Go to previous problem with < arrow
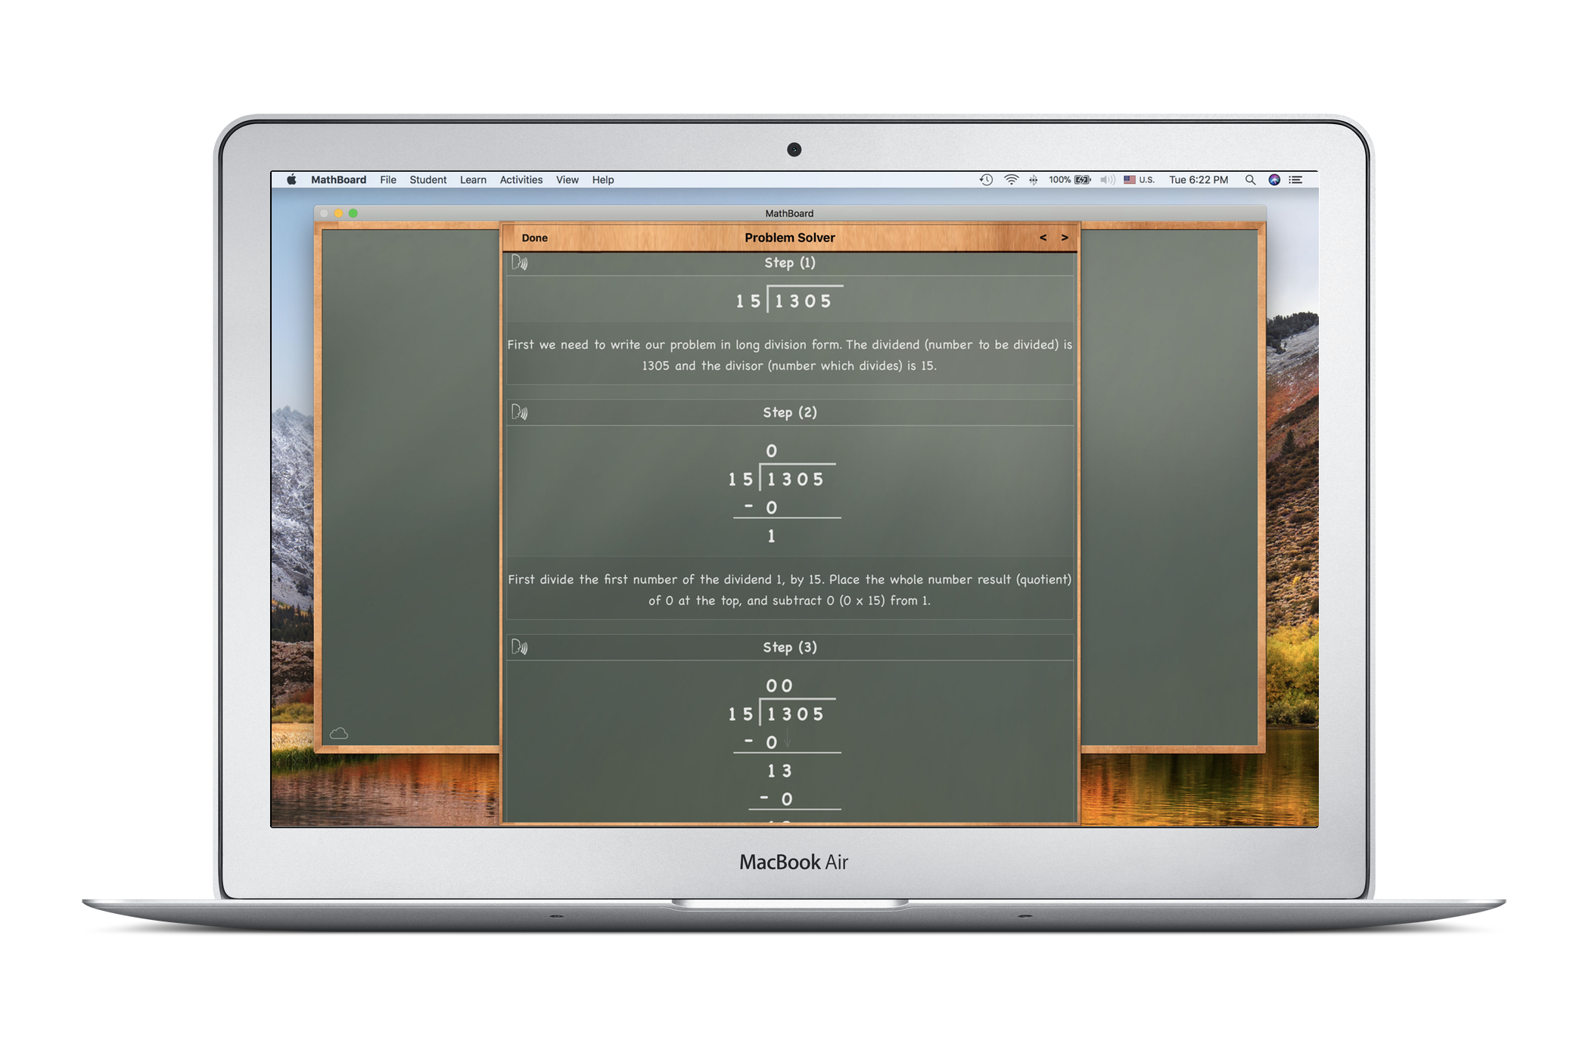 pyautogui.click(x=1043, y=238)
